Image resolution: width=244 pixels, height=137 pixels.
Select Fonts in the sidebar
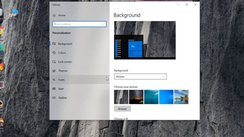(x=79, y=80)
